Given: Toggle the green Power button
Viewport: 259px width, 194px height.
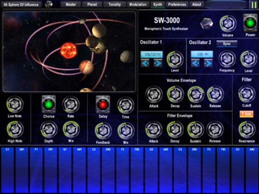Looking at the screenshot, I should (250, 23).
